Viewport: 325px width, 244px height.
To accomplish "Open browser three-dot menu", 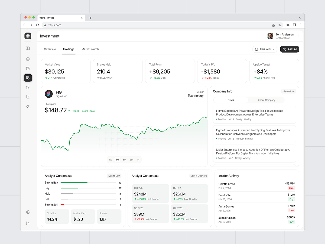I will pyautogui.click(x=300, y=25).
